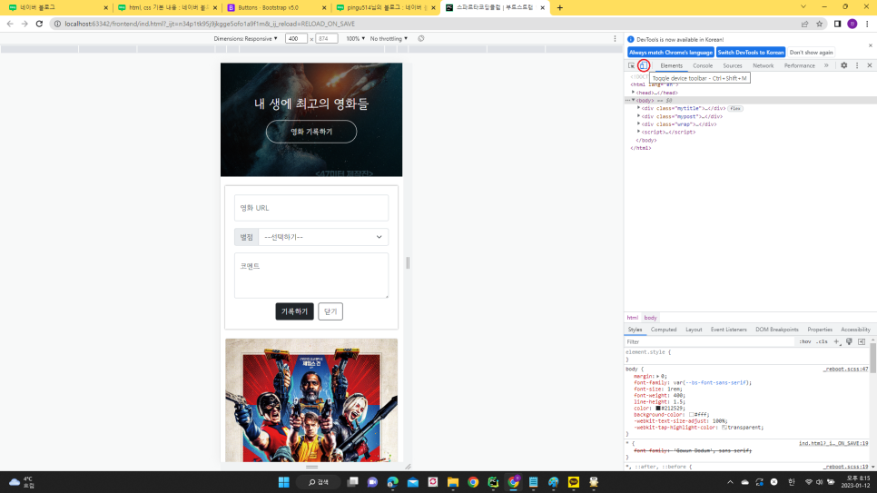Viewport: 877px width, 493px height.
Task: Click the 닫기 close button
Action: (330, 311)
